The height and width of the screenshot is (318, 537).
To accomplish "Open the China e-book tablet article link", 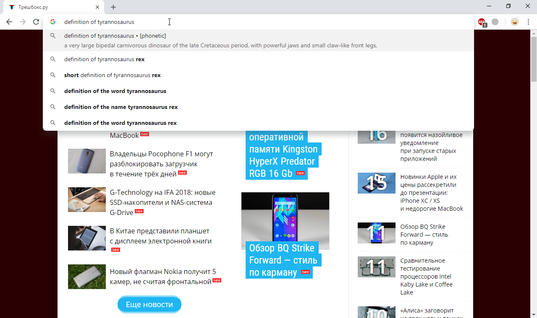I will (x=160, y=236).
